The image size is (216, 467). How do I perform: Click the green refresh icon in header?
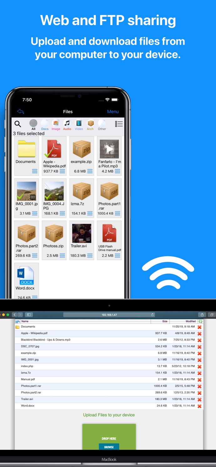coord(200,321)
